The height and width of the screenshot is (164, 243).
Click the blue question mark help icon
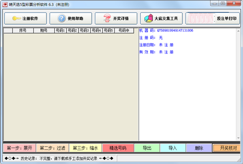[62, 19]
